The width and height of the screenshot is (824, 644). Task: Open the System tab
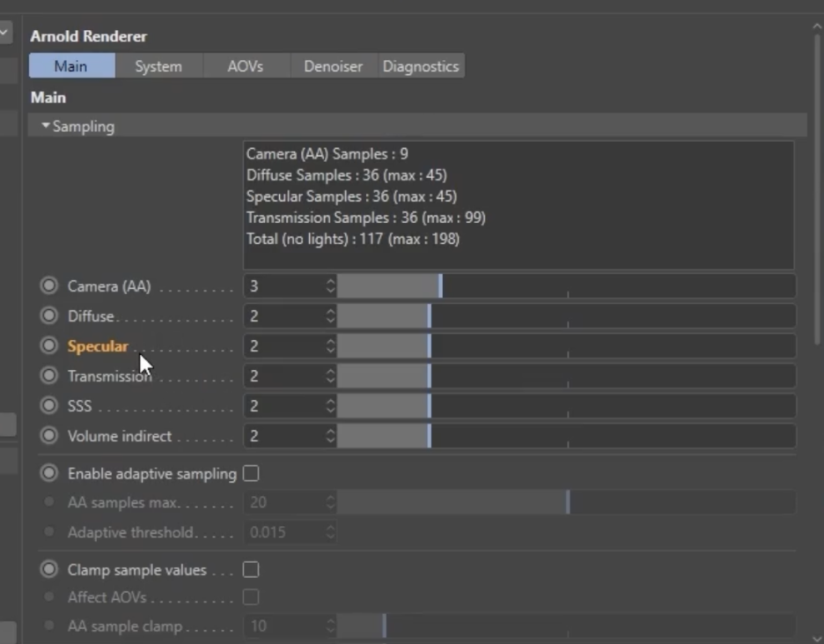tap(158, 66)
